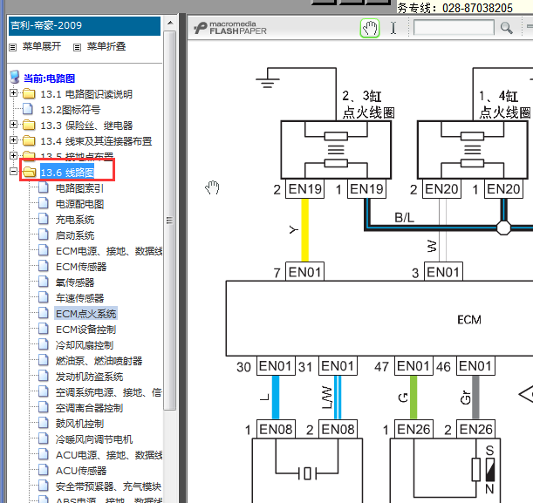
Task: Open 发动机防盗系统 page
Action: click(89, 377)
